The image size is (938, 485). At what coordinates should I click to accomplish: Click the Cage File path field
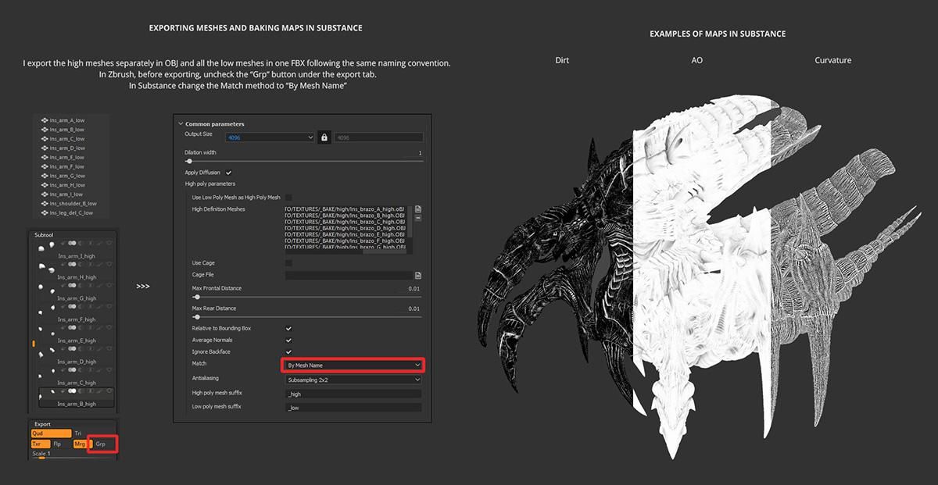349,276
